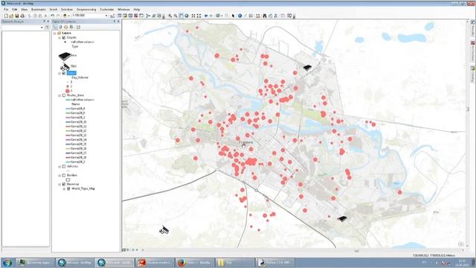Activate the Identify tool

coord(239,16)
